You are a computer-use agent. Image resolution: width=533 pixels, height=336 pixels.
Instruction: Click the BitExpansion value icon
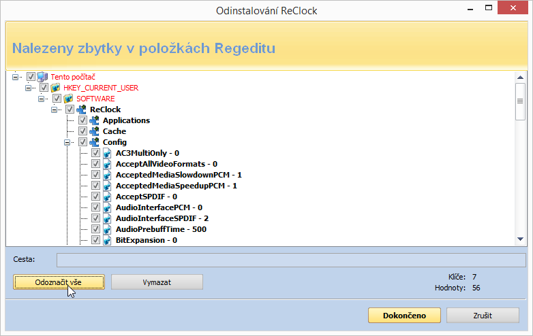(x=107, y=240)
